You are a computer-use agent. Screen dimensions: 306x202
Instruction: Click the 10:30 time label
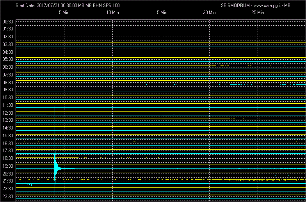(8, 97)
